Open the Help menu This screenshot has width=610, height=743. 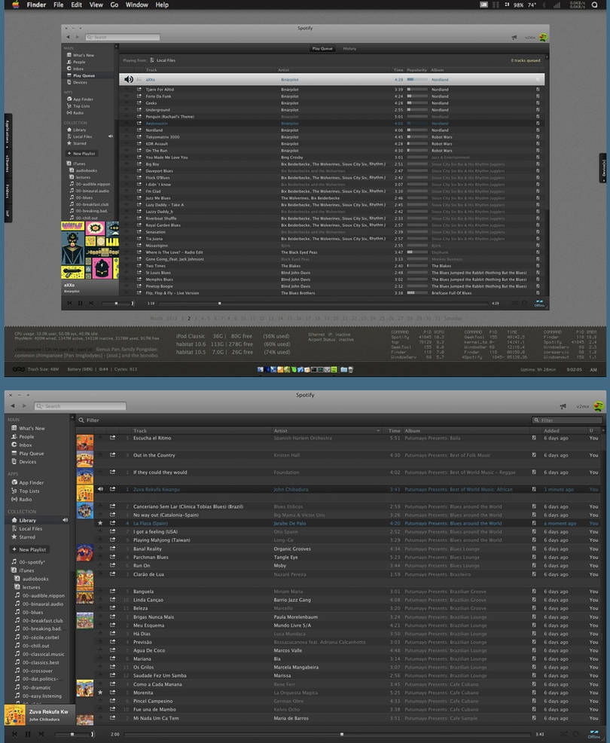coord(162,5)
